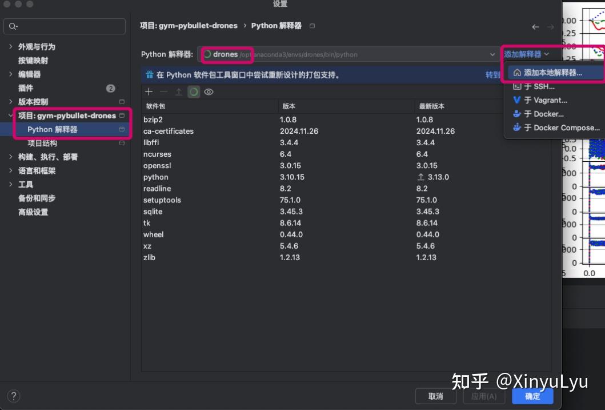Click the settings search input field
605x410 pixels.
click(x=65, y=26)
